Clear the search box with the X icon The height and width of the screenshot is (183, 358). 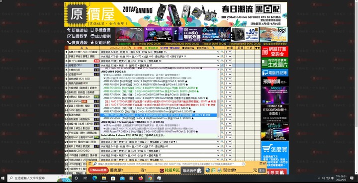243,164
